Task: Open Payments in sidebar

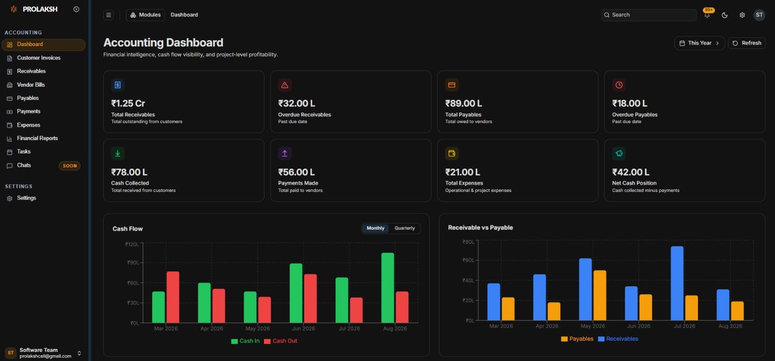Action: tap(44, 112)
